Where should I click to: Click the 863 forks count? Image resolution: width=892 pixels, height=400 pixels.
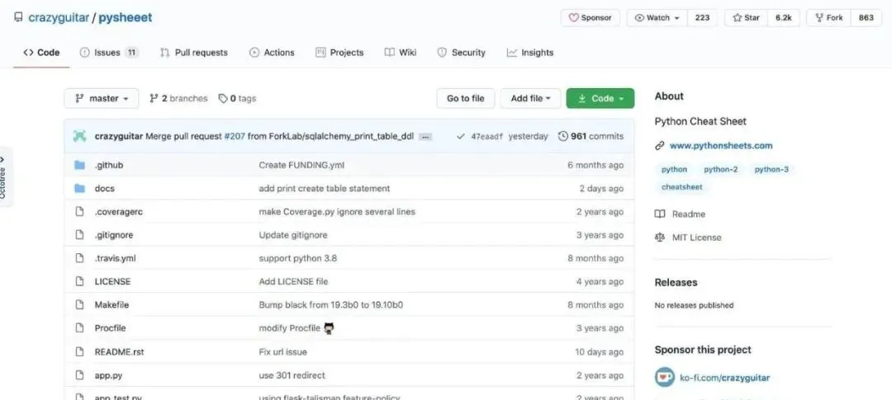(866, 17)
